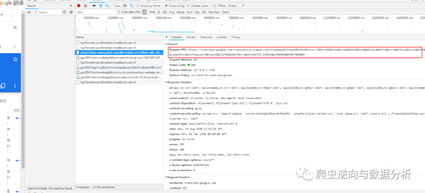425x193 pixels.
Task: Toggle the waterfall overview view icon
Action: click(131, 5)
